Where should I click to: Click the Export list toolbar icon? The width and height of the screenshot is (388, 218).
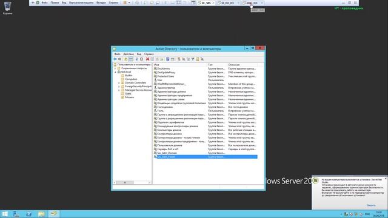pos(162,59)
